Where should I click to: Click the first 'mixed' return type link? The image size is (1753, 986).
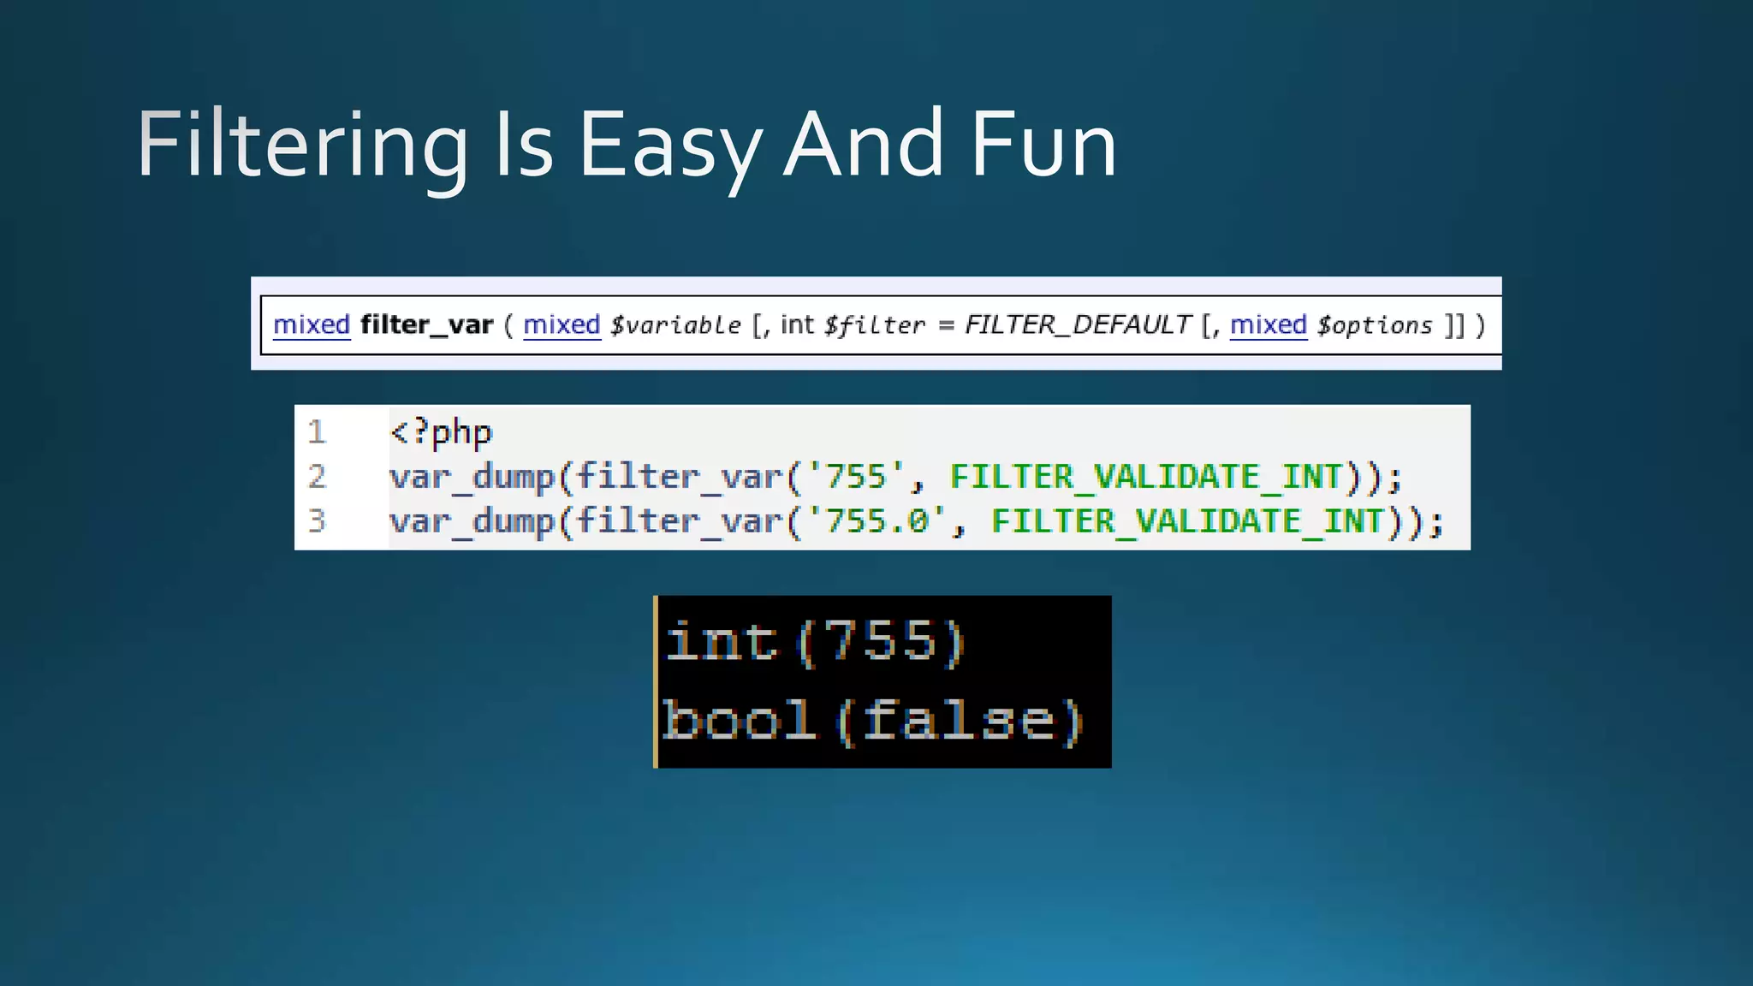(312, 325)
